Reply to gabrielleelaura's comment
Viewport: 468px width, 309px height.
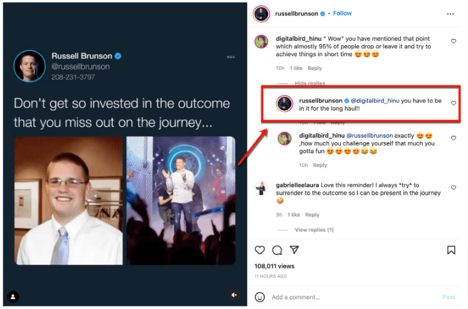tap(312, 215)
